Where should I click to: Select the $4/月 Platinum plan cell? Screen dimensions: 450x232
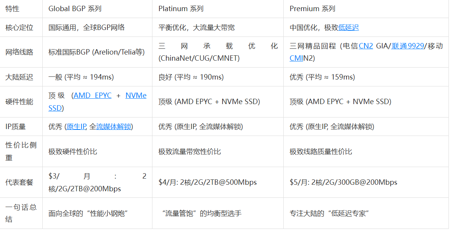coord(207,182)
